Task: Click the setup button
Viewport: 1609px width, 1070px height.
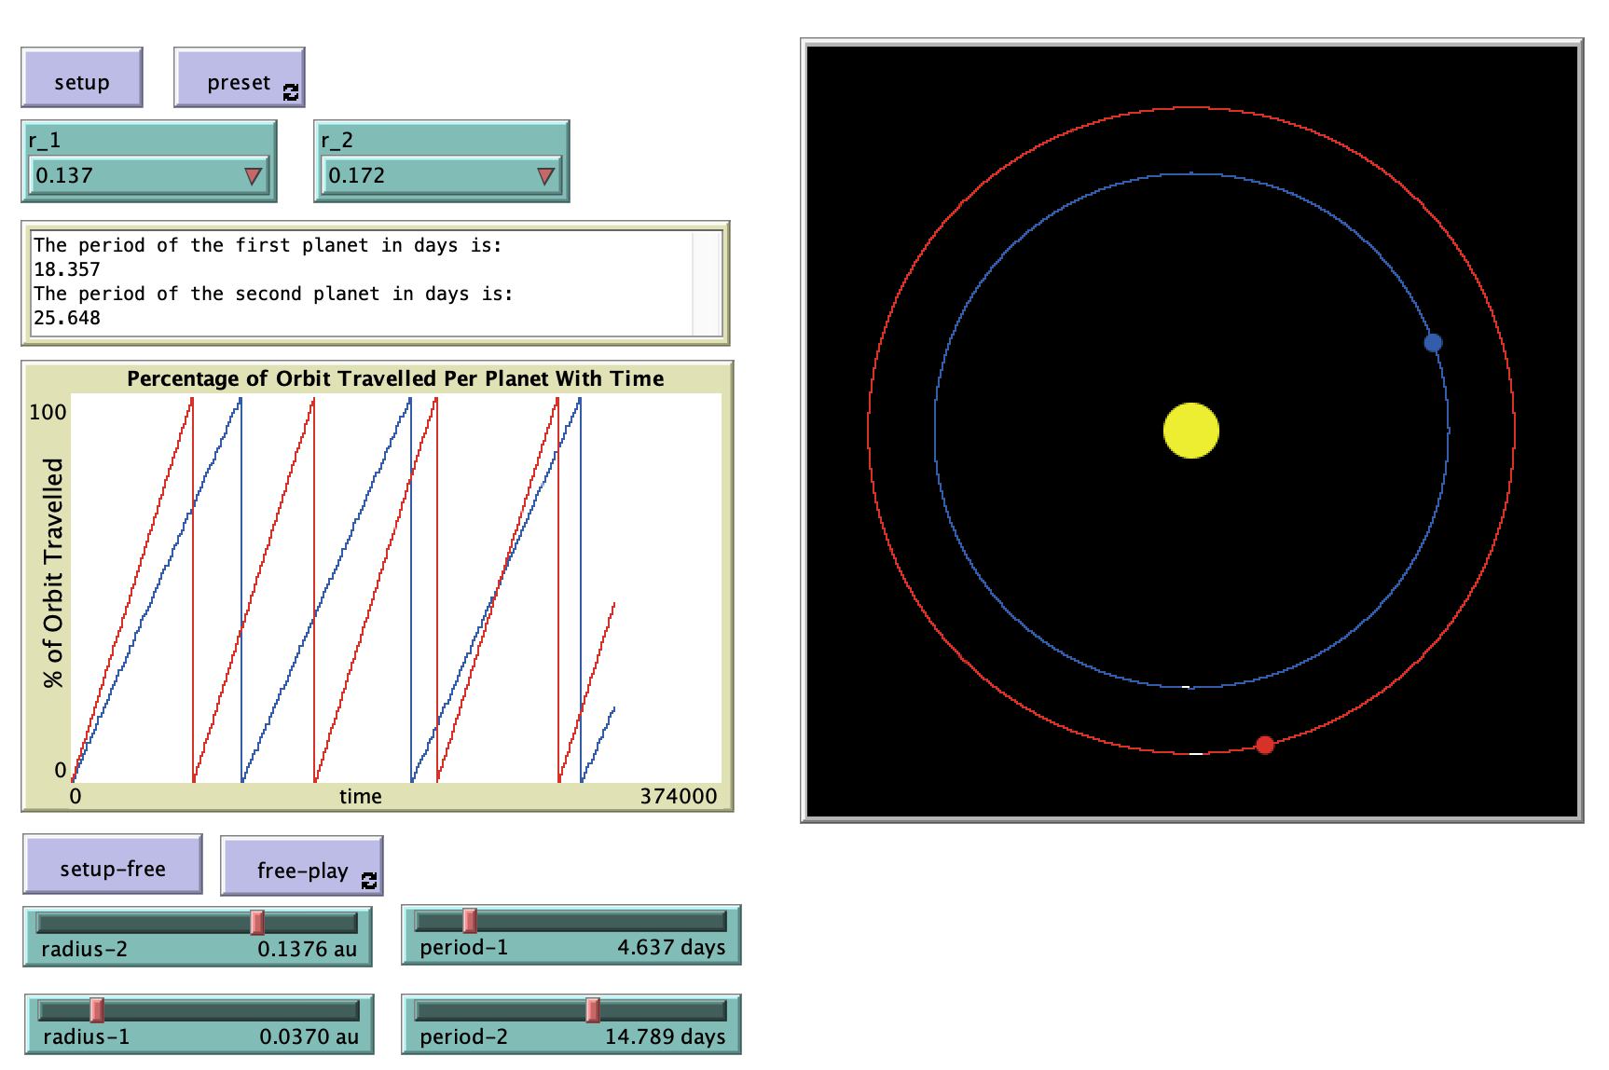Action: tap(82, 78)
